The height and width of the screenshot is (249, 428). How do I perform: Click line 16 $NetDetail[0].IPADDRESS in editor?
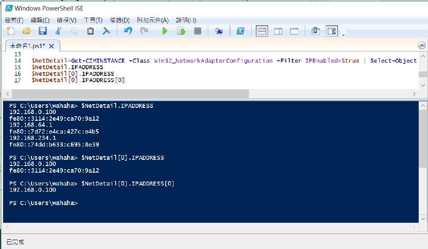(x=73, y=74)
